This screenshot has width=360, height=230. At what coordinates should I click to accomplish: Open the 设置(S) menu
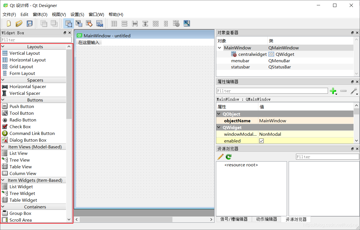click(77, 15)
